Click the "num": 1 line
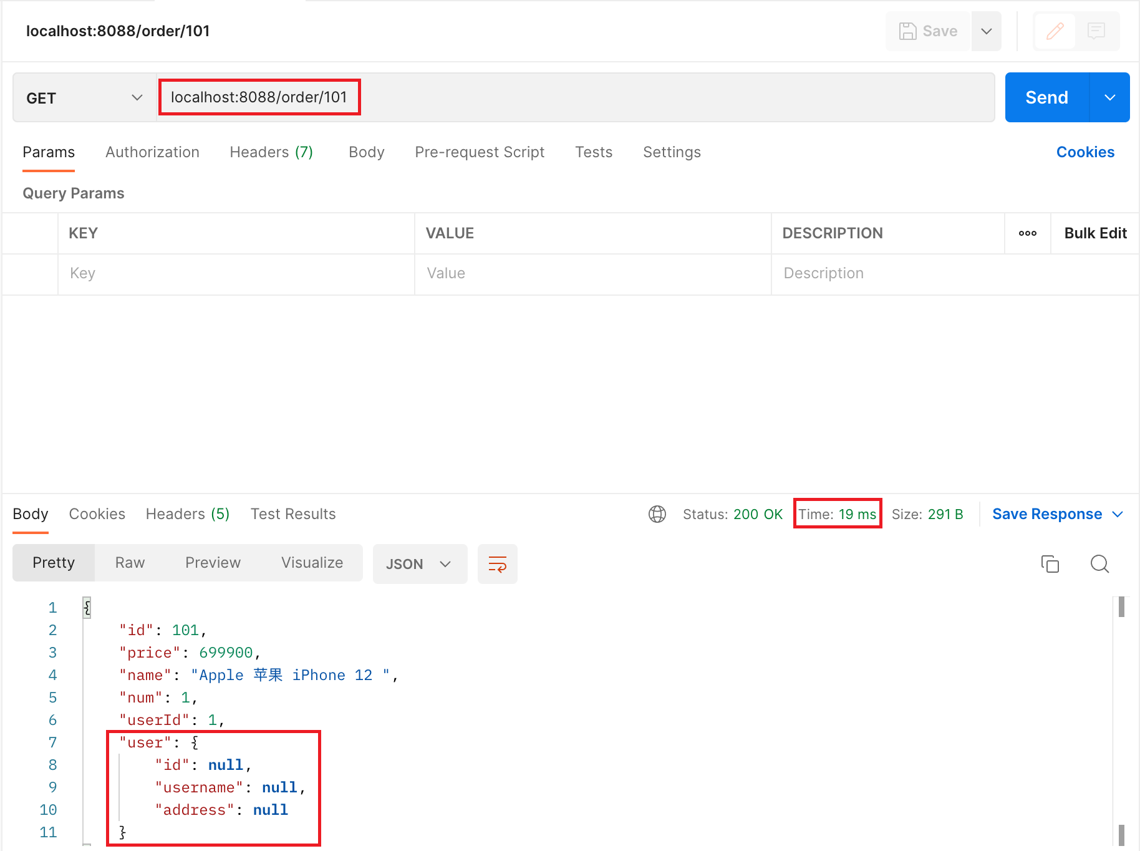This screenshot has width=1140, height=851. [158, 698]
